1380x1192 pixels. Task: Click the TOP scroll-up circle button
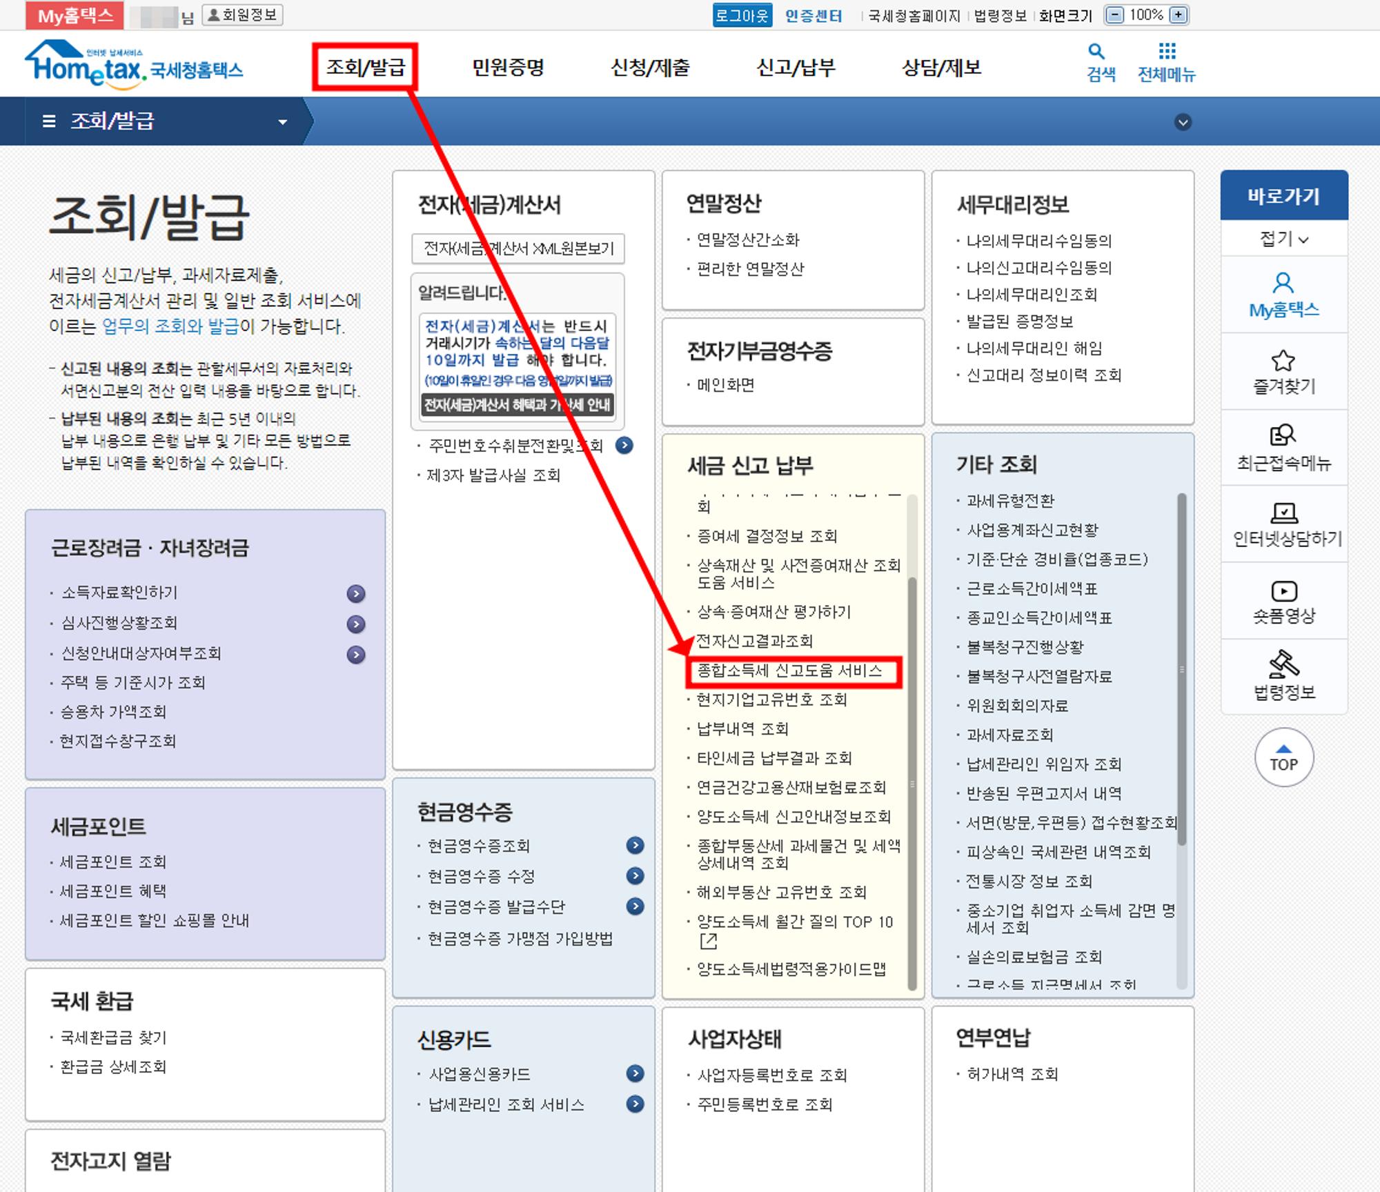[x=1283, y=757]
